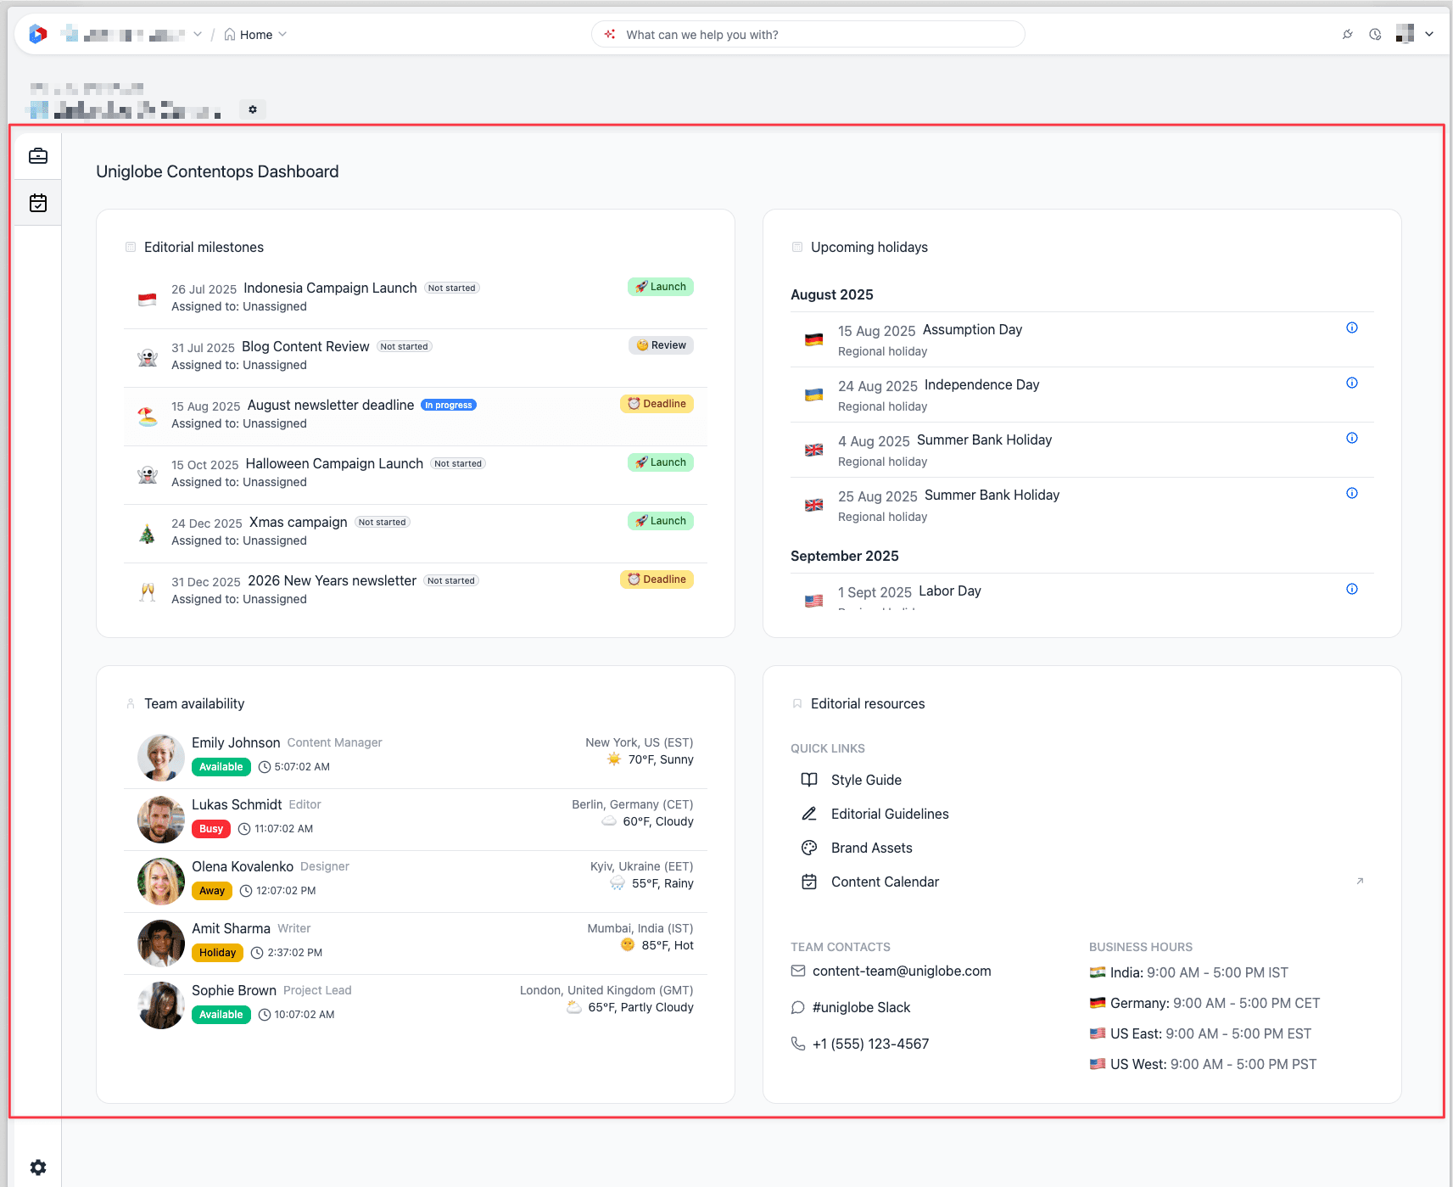1453x1187 pixels.
Task: Show info for Labor Day holiday
Action: click(x=1352, y=589)
